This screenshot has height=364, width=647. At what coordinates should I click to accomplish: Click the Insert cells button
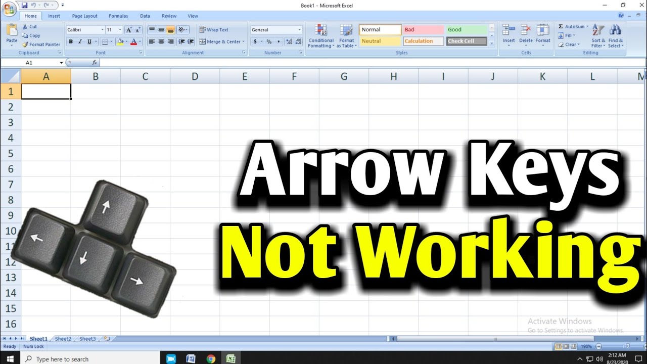[509, 36]
